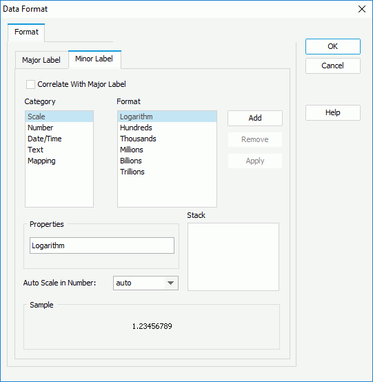The image size is (373, 382).
Task: Cancel the Data Format dialog
Action: point(333,66)
